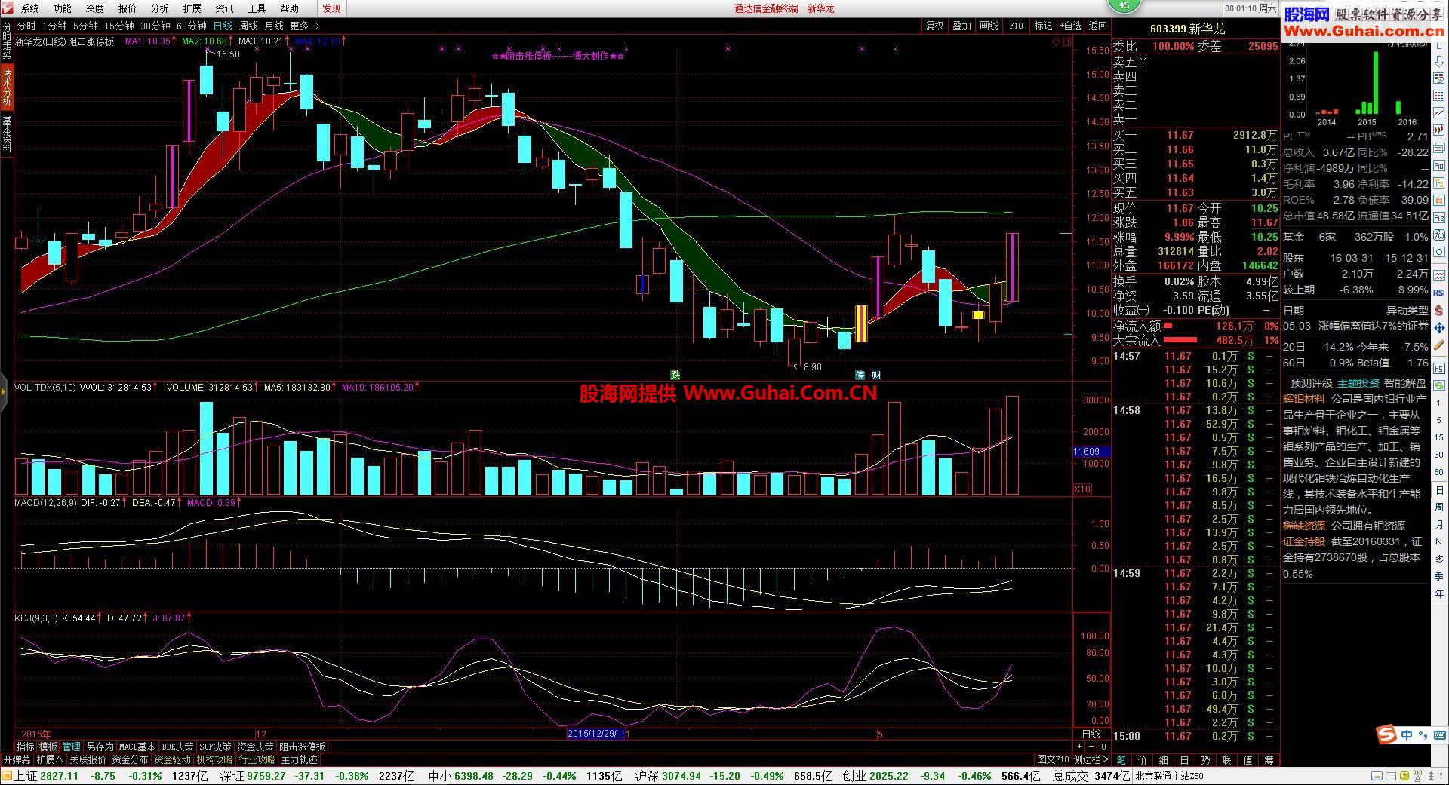Click the 2015/12/29 date marker on timeline
This screenshot has height=785, width=1449.
click(597, 733)
